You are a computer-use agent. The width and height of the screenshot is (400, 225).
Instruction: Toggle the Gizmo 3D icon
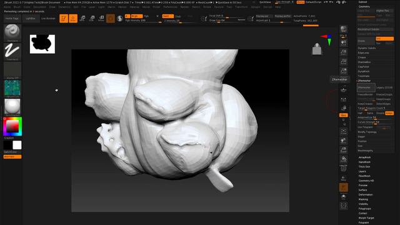111,18
